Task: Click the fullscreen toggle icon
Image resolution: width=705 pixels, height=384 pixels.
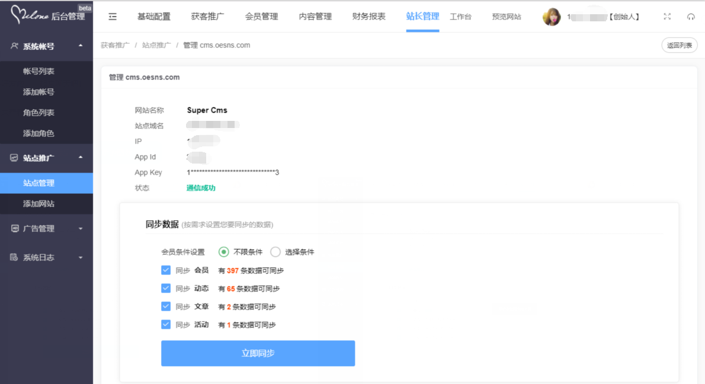Action: (x=667, y=17)
